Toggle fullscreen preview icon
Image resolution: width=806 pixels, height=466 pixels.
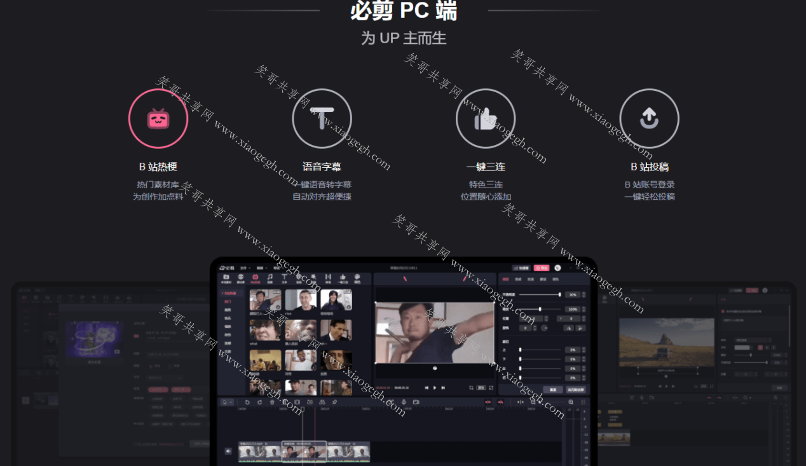point(491,387)
